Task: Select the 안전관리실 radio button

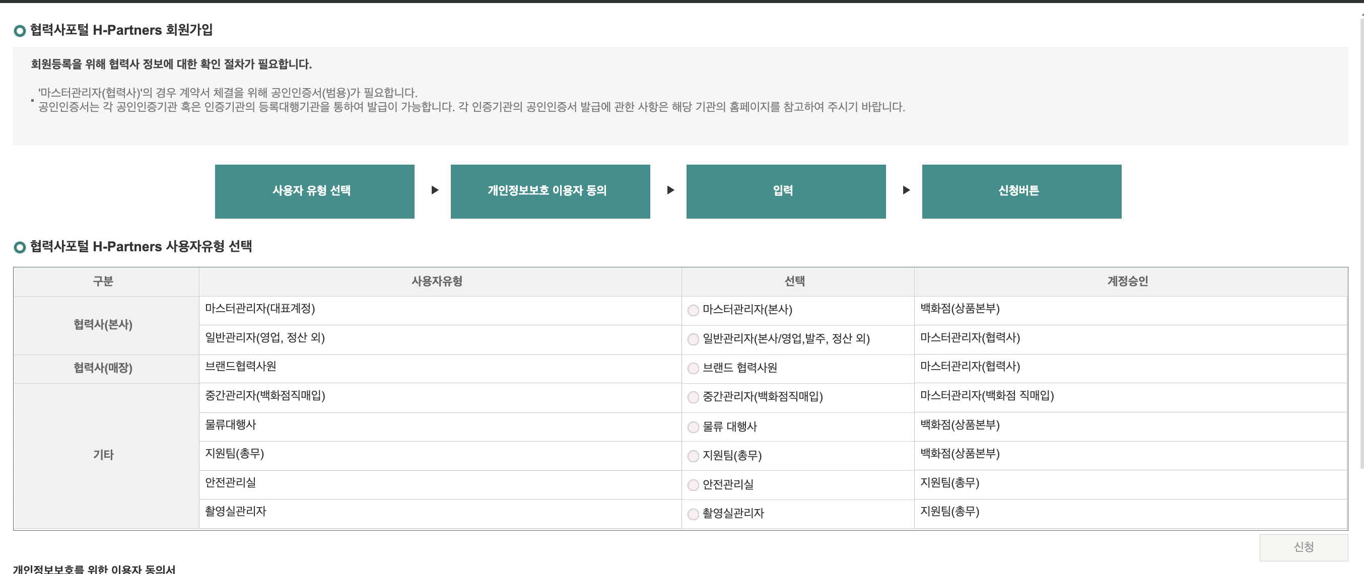Action: (693, 484)
